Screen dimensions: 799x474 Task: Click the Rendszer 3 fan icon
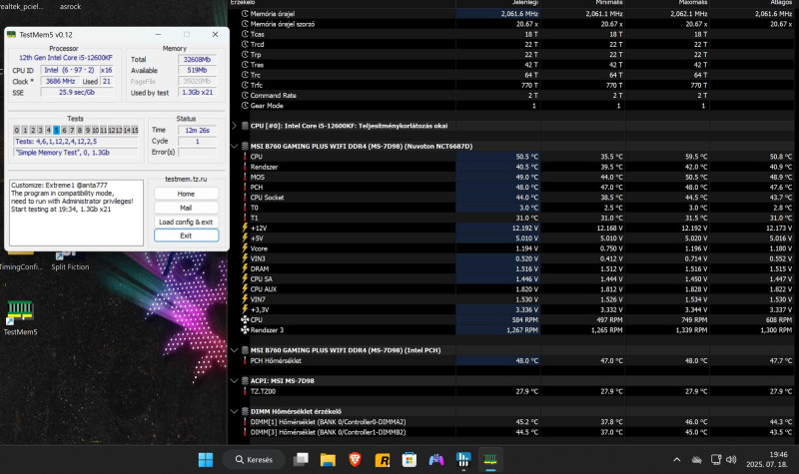[245, 330]
